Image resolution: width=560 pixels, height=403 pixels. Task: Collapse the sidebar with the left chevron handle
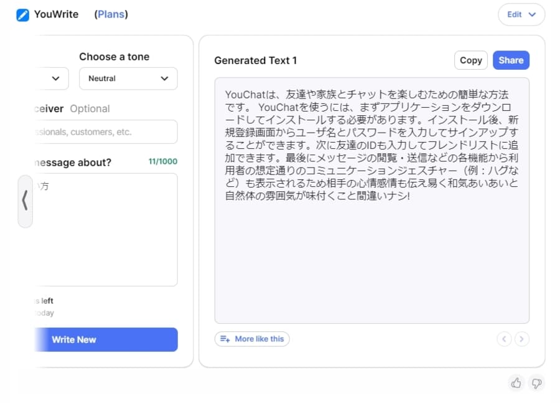pyautogui.click(x=25, y=201)
